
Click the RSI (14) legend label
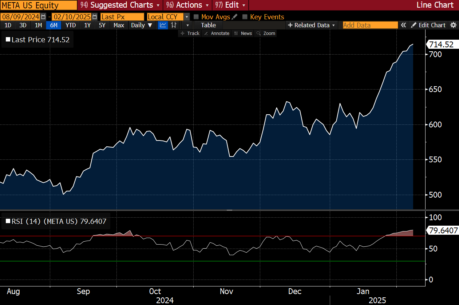click(x=56, y=221)
